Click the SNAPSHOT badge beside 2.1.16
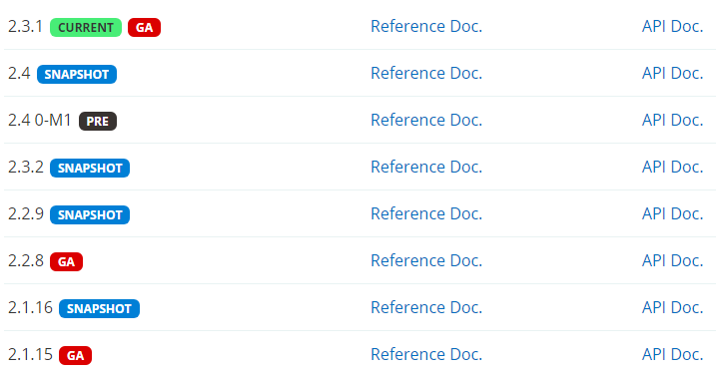Viewport: 716px width, 375px height. (x=99, y=309)
